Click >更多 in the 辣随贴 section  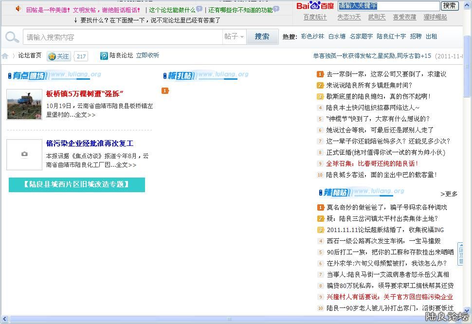pos(449,194)
